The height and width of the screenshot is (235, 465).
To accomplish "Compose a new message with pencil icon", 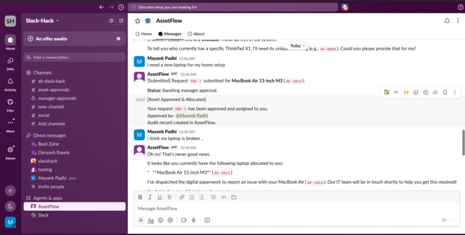I will click(x=121, y=21).
